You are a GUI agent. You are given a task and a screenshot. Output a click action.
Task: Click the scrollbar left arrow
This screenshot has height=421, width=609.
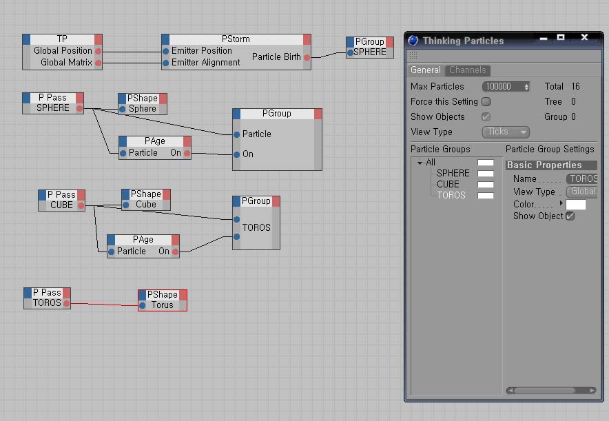tap(510, 390)
